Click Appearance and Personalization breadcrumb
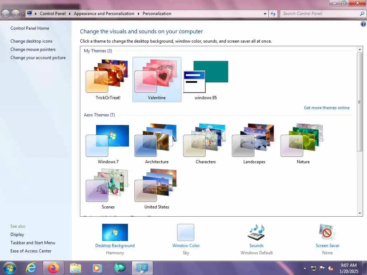The width and height of the screenshot is (367, 275). 104,14
